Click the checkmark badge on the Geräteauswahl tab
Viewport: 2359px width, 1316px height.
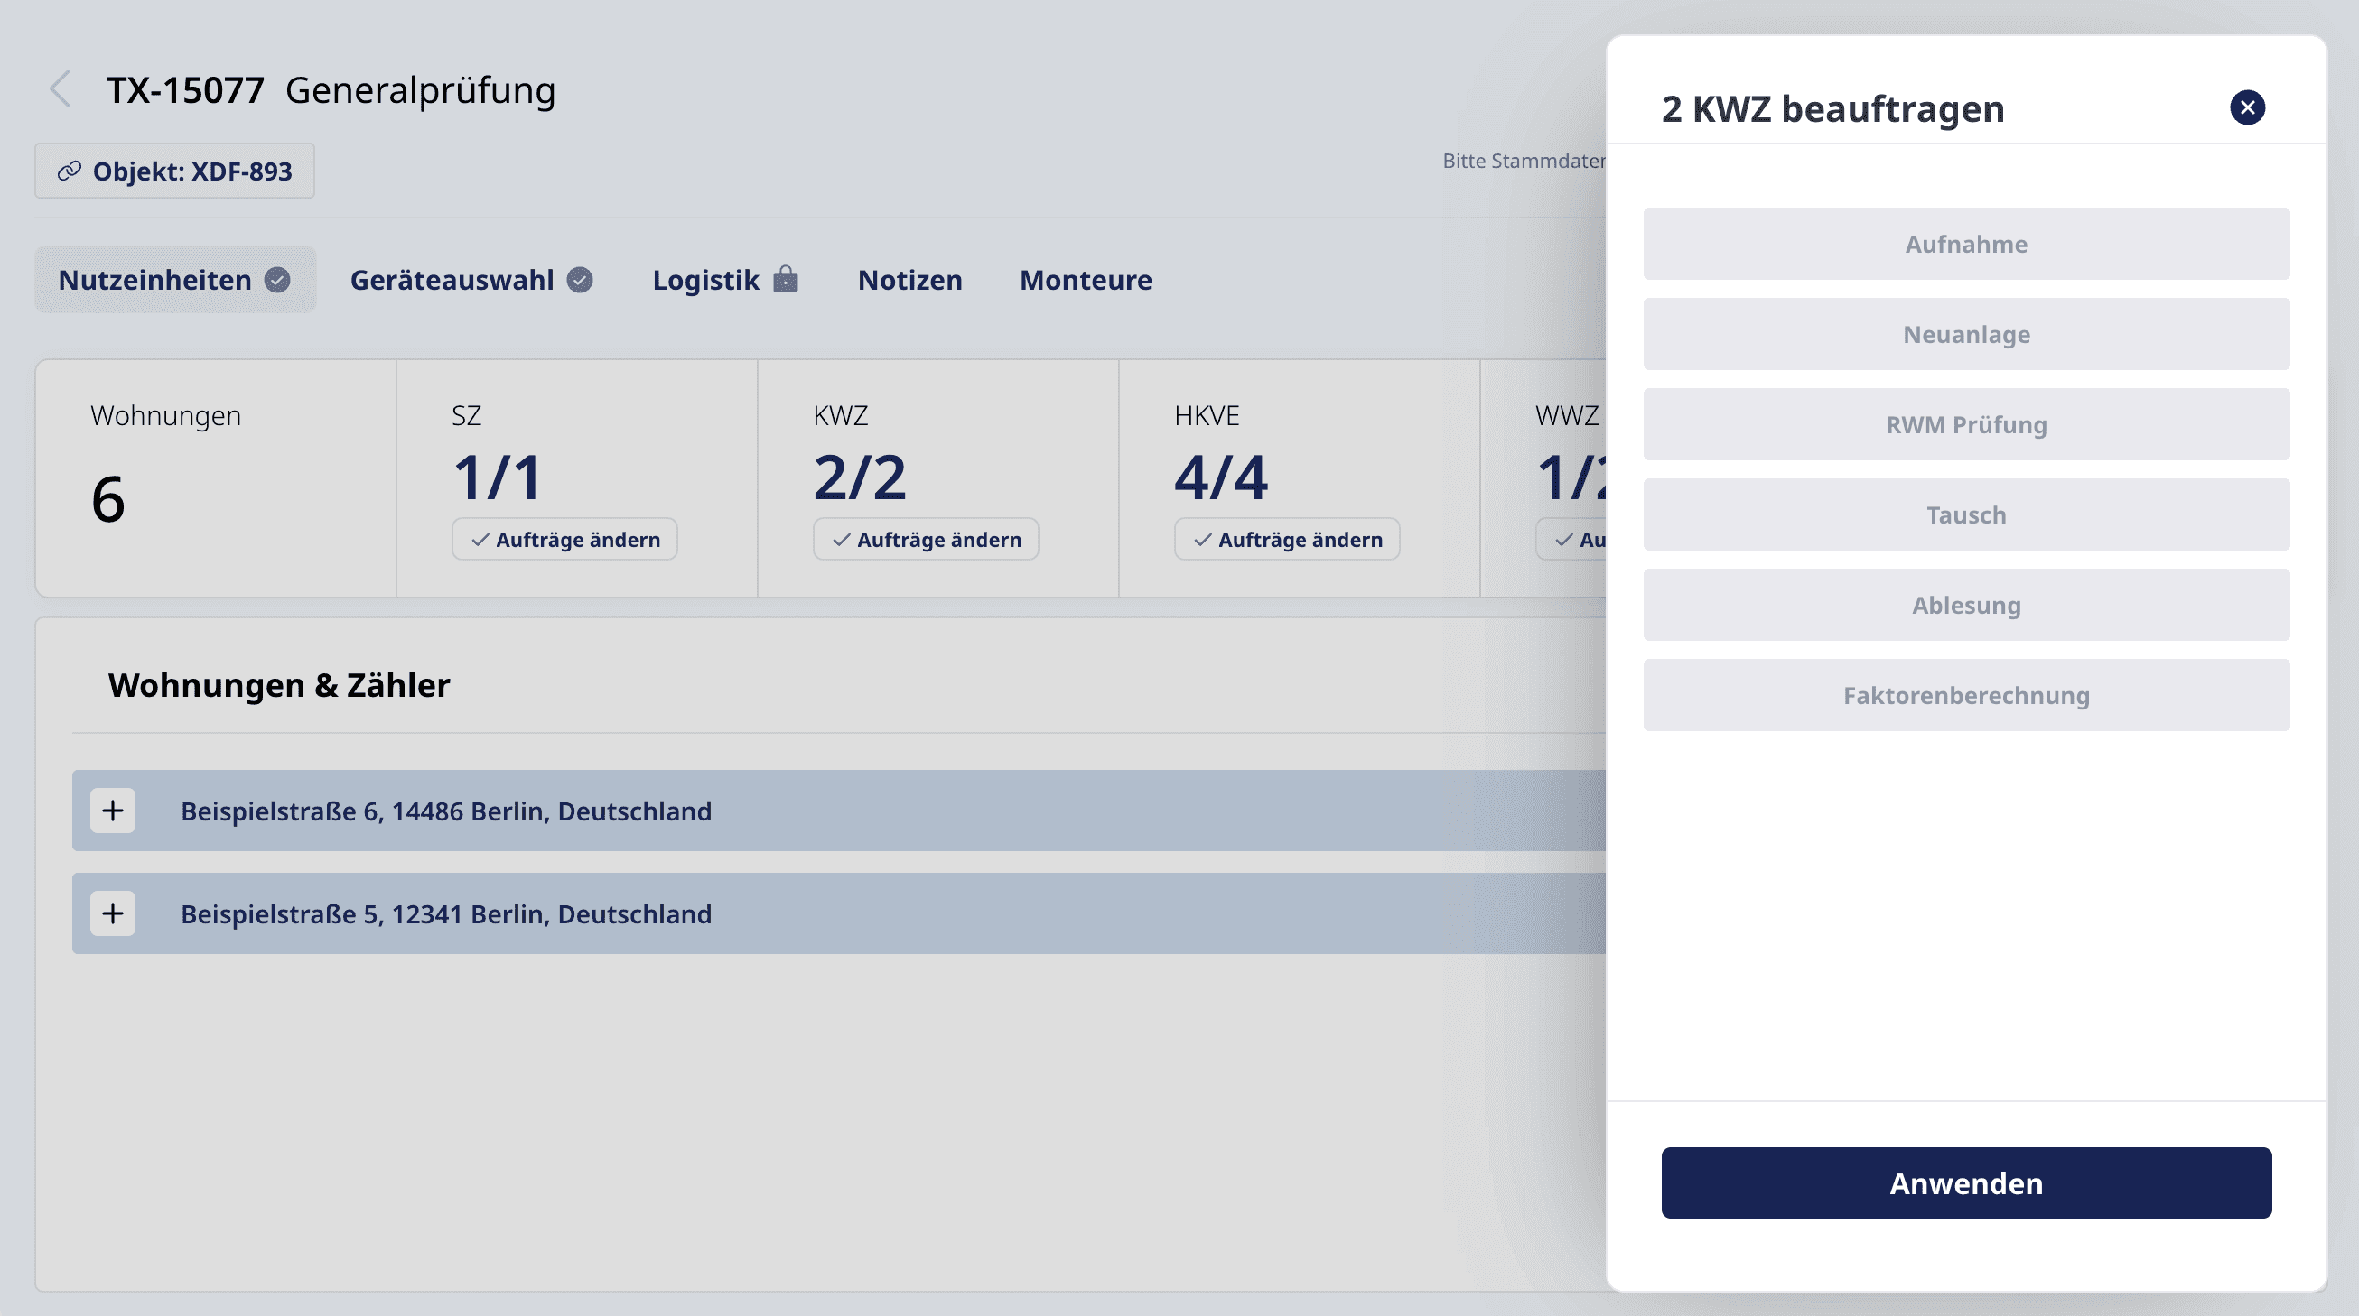pos(579,280)
